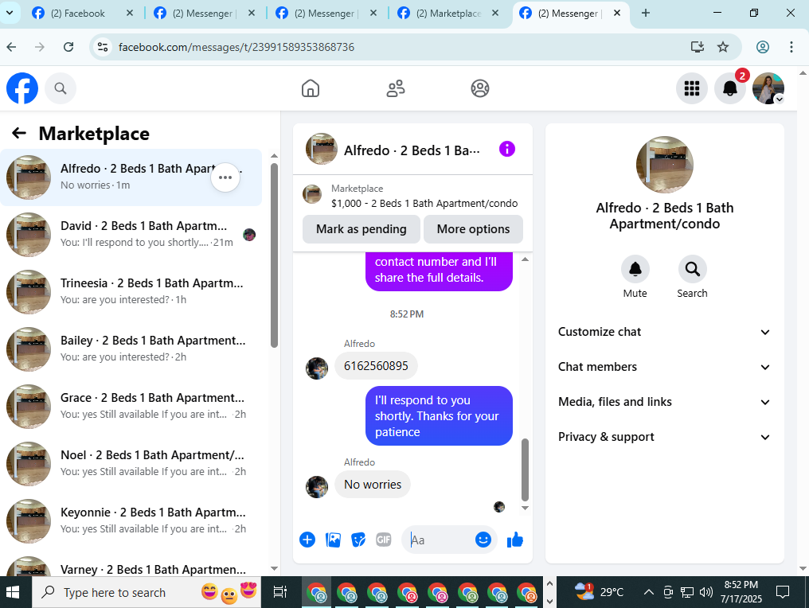Open the David conversation

(x=131, y=235)
